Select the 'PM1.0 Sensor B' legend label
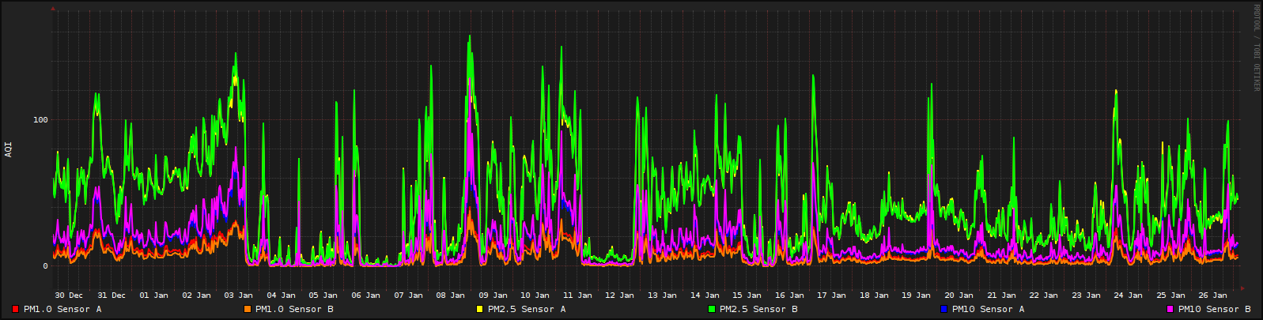 [x=294, y=309]
